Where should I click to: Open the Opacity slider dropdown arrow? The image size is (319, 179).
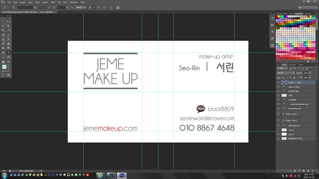coord(310,73)
